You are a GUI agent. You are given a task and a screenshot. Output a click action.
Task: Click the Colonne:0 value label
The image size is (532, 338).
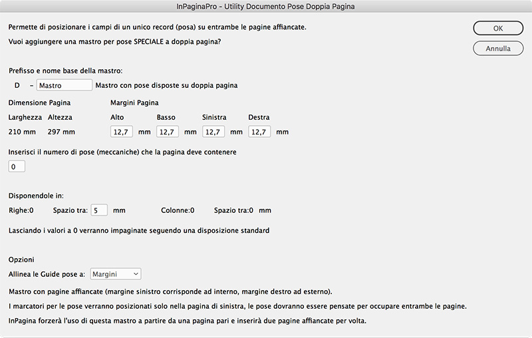pos(178,210)
